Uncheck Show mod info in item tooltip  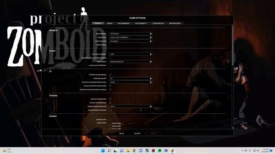click(110, 86)
